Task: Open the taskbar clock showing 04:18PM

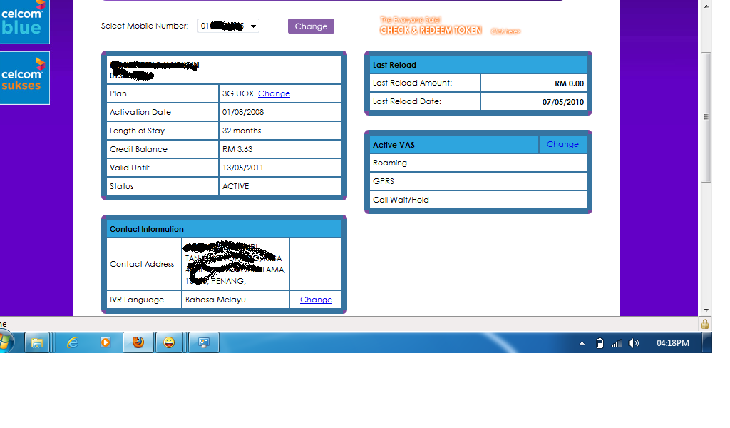Action: (x=672, y=343)
